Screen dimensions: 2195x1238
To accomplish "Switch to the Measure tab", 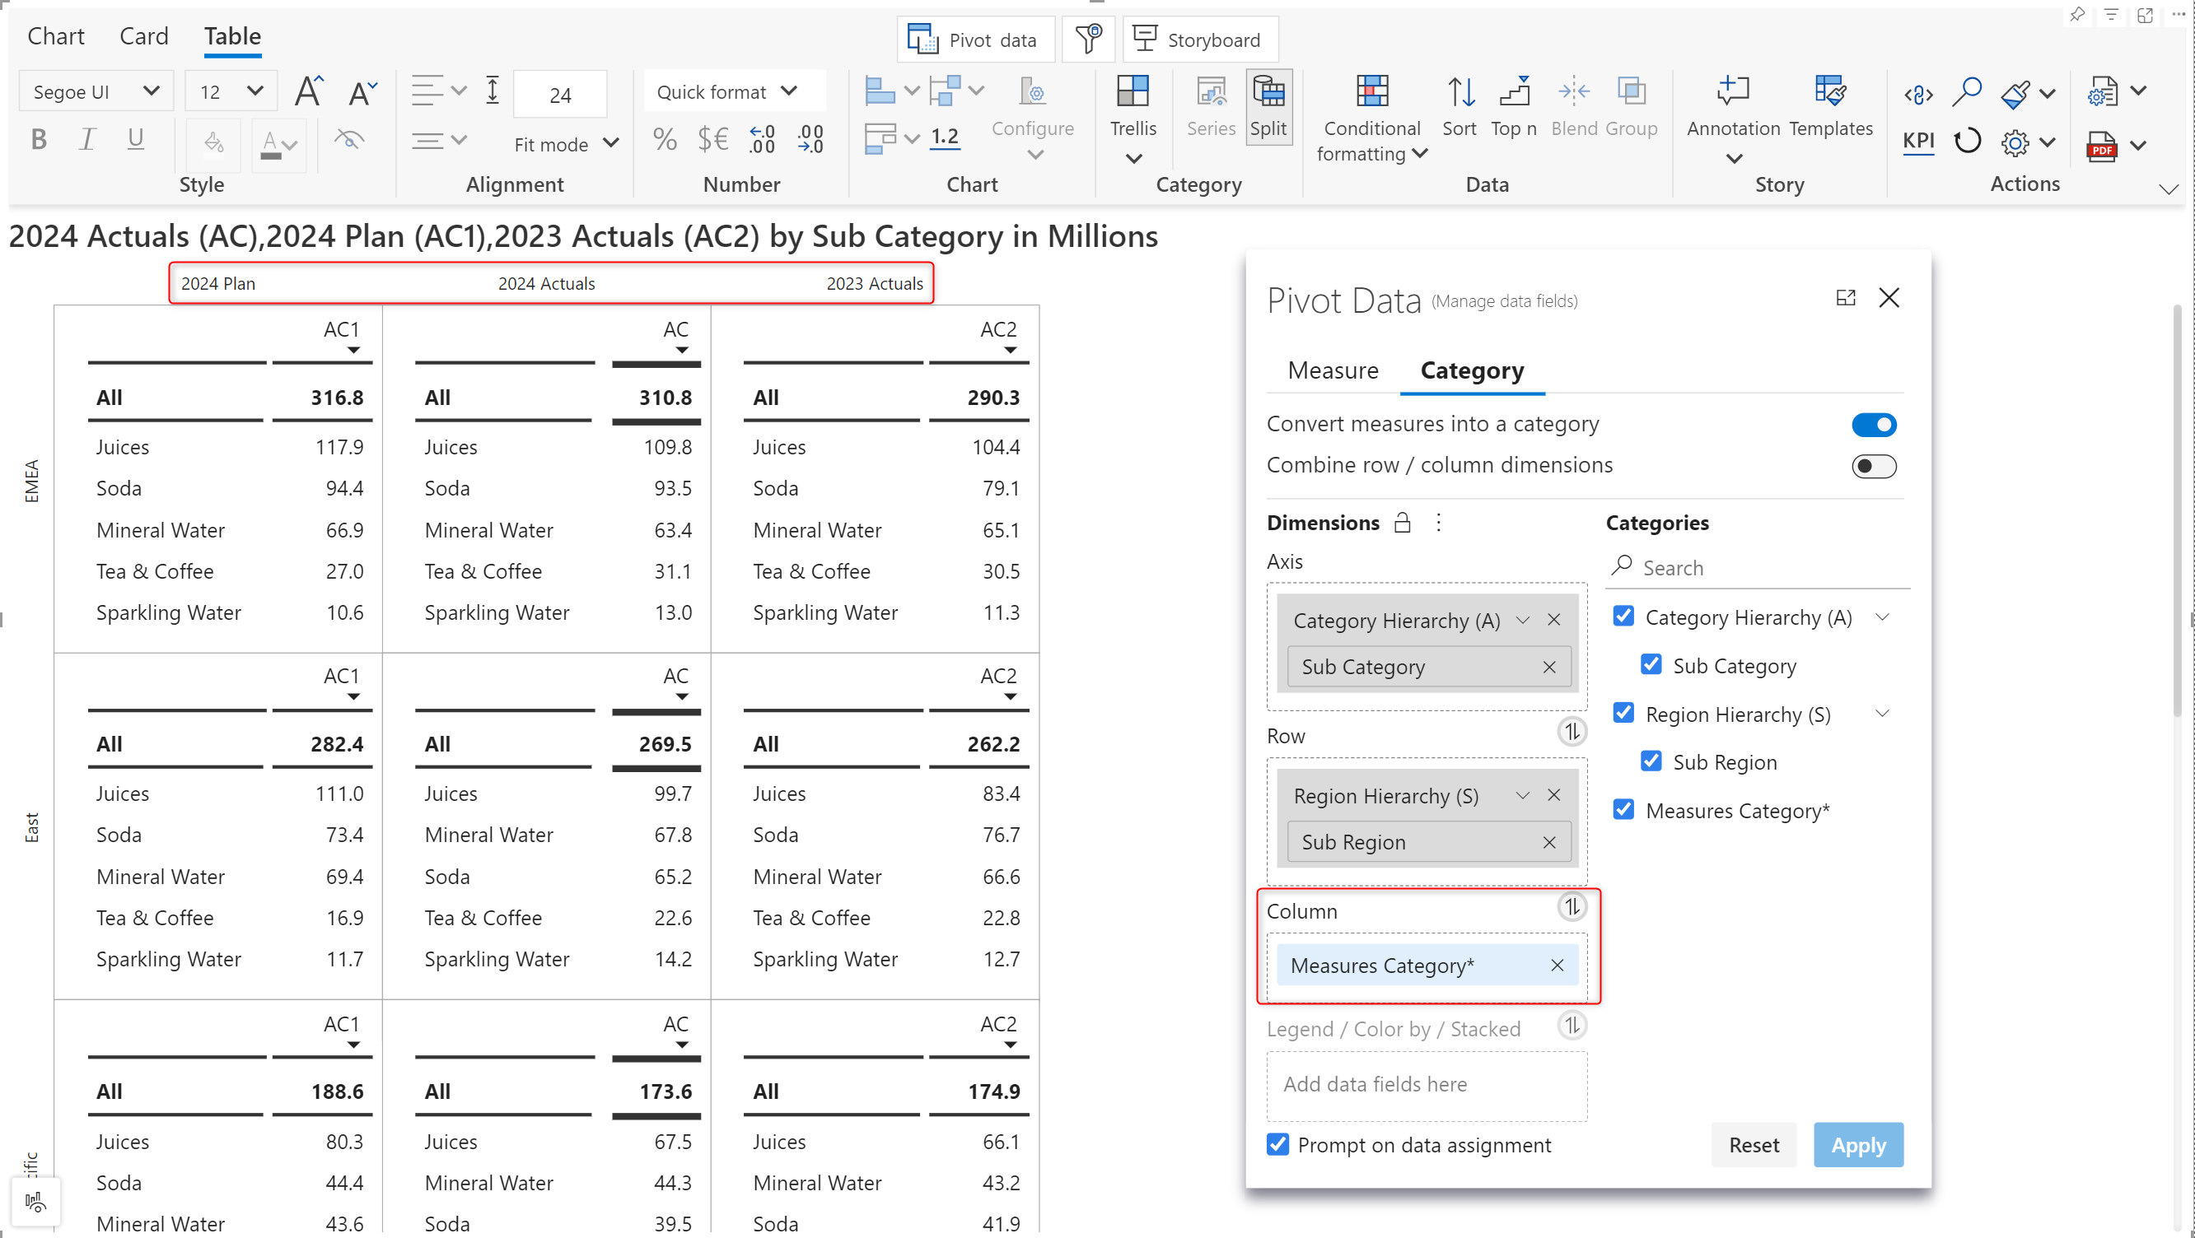I will pyautogui.click(x=1333, y=370).
